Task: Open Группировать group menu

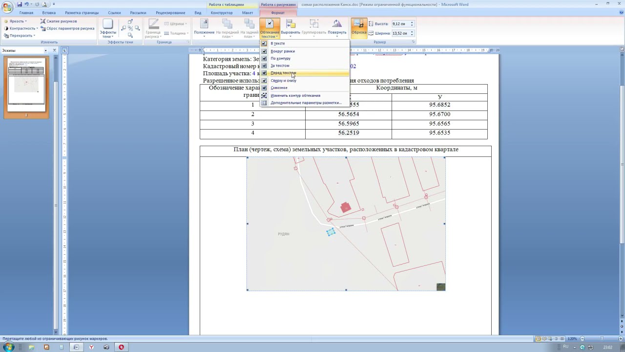Action: 314,29
